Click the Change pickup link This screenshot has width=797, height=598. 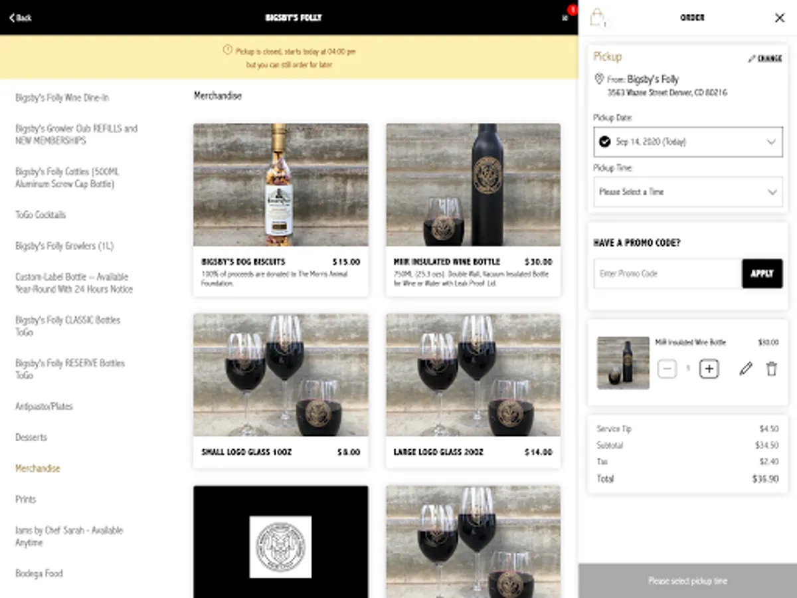(x=765, y=58)
